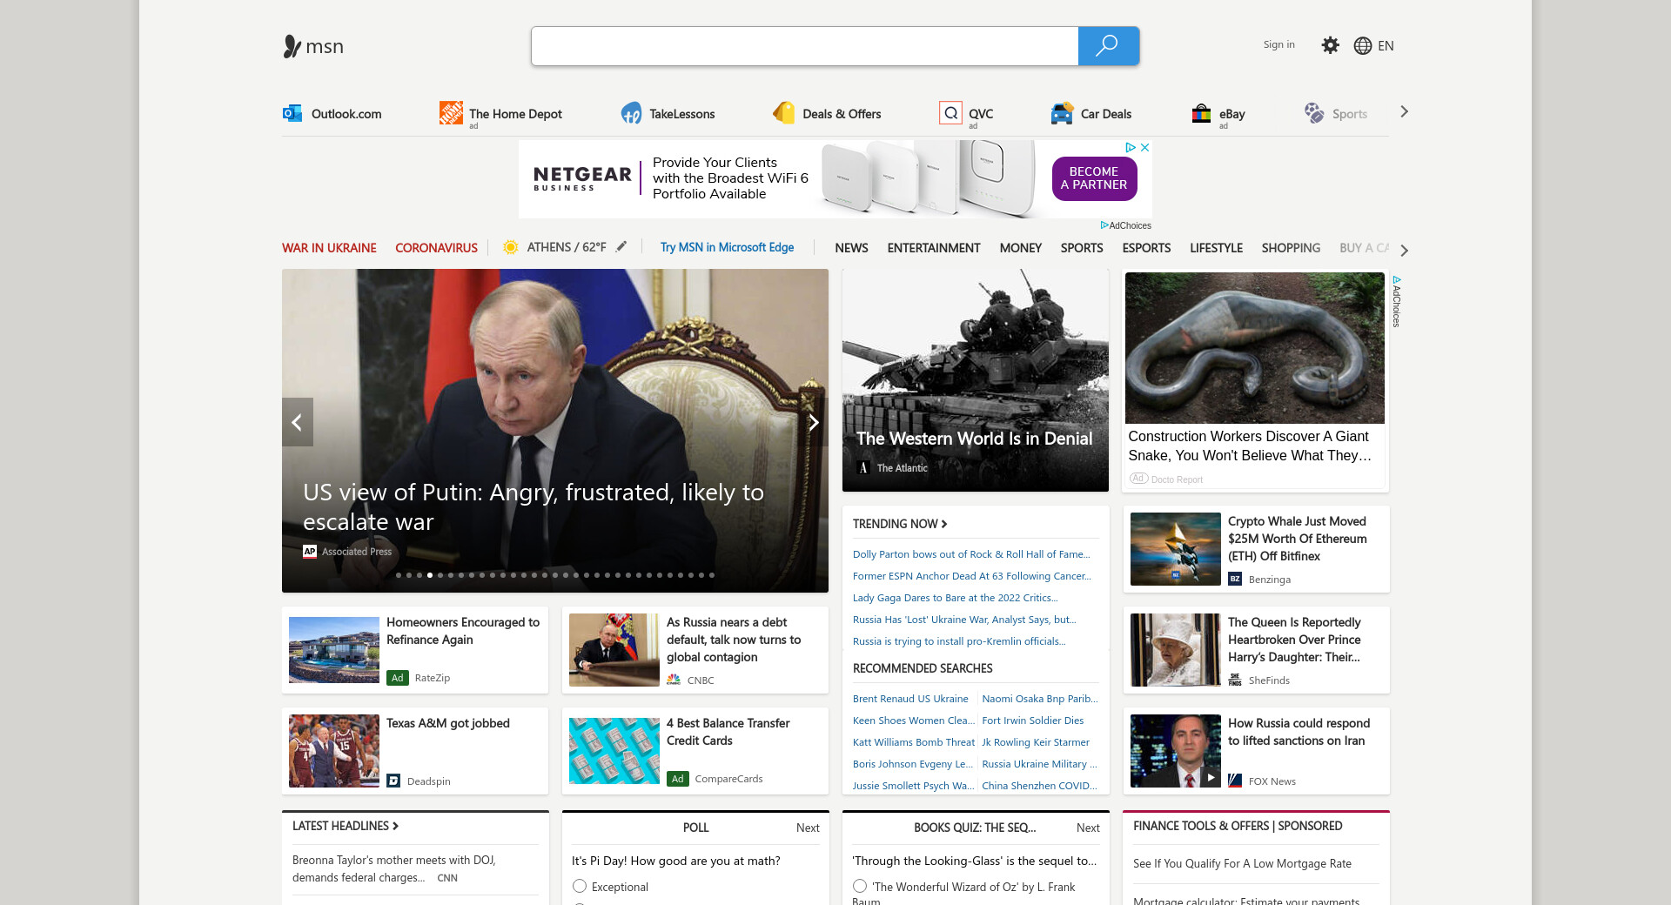This screenshot has height=905, width=1671.
Task: Open the War in Ukraine tab
Action: 329,248
